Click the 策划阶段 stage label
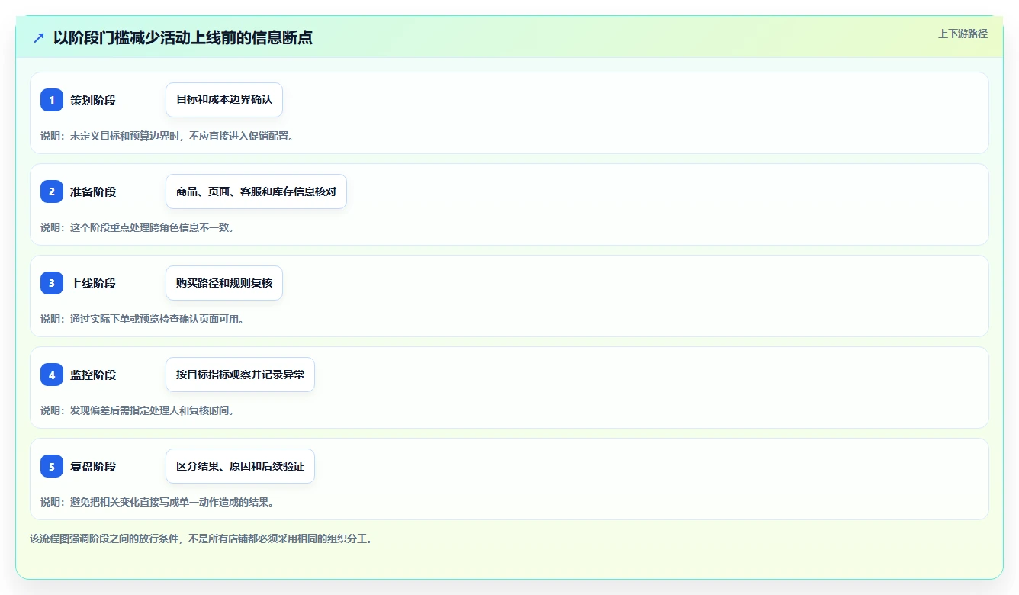 93,100
